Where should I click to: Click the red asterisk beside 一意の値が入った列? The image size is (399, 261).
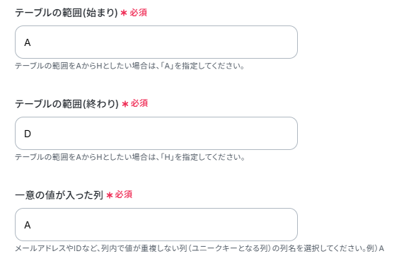[x=110, y=195]
